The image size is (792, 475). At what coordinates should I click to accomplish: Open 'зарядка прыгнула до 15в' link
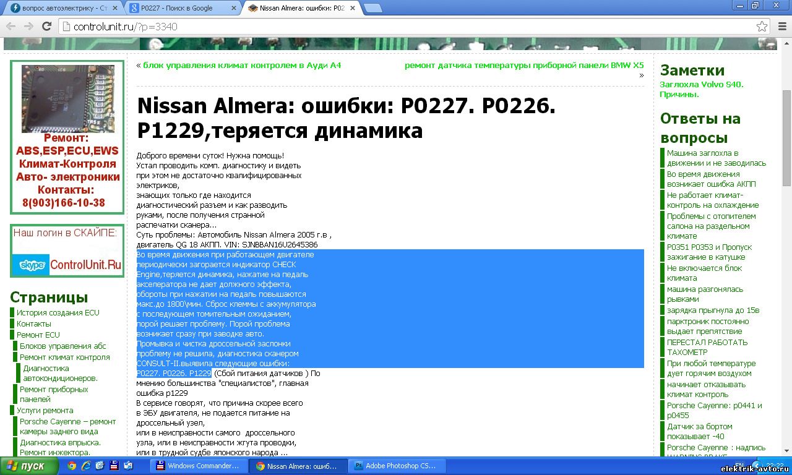click(x=713, y=310)
